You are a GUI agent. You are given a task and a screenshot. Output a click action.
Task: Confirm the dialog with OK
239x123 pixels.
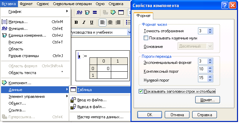(150, 115)
